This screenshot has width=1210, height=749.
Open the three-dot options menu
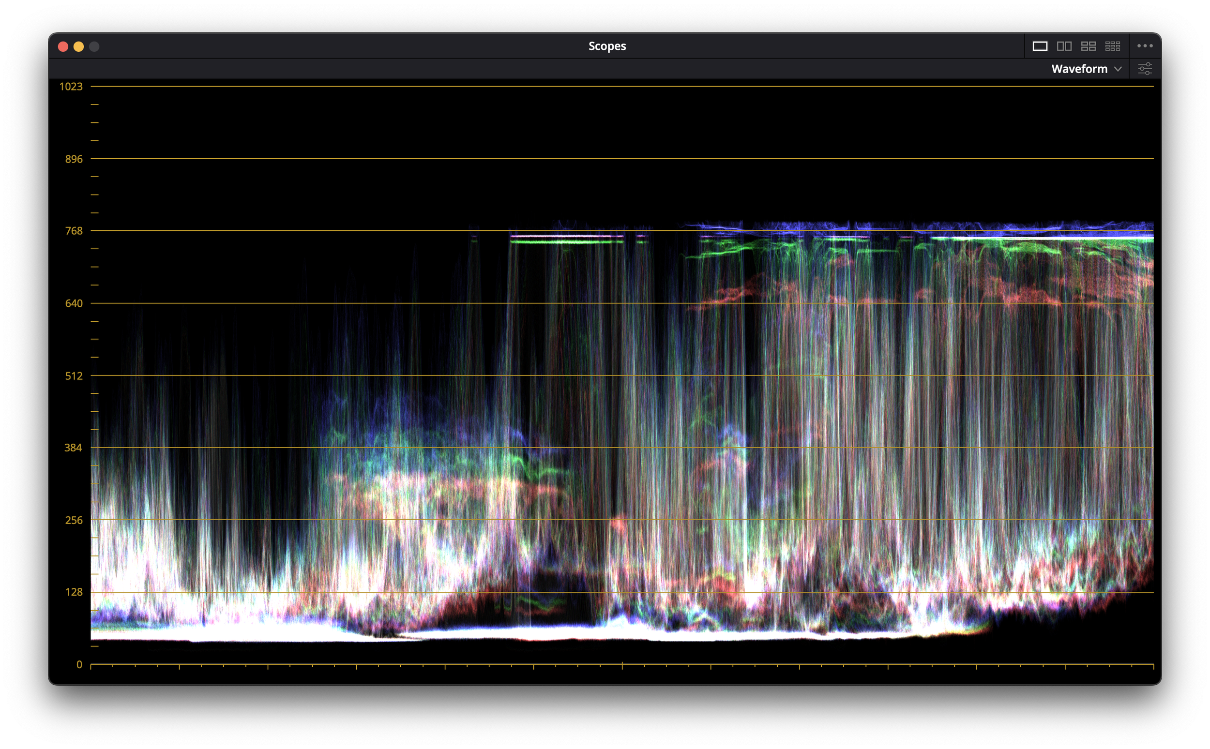point(1145,45)
